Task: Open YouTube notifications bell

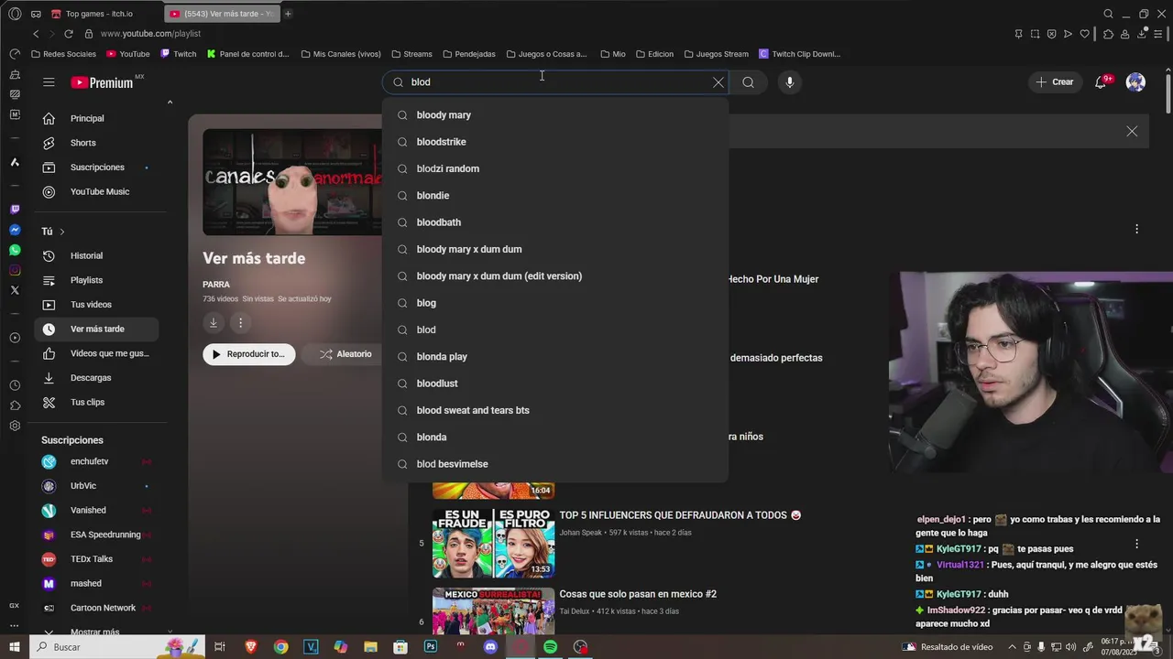Action: 1101,82
